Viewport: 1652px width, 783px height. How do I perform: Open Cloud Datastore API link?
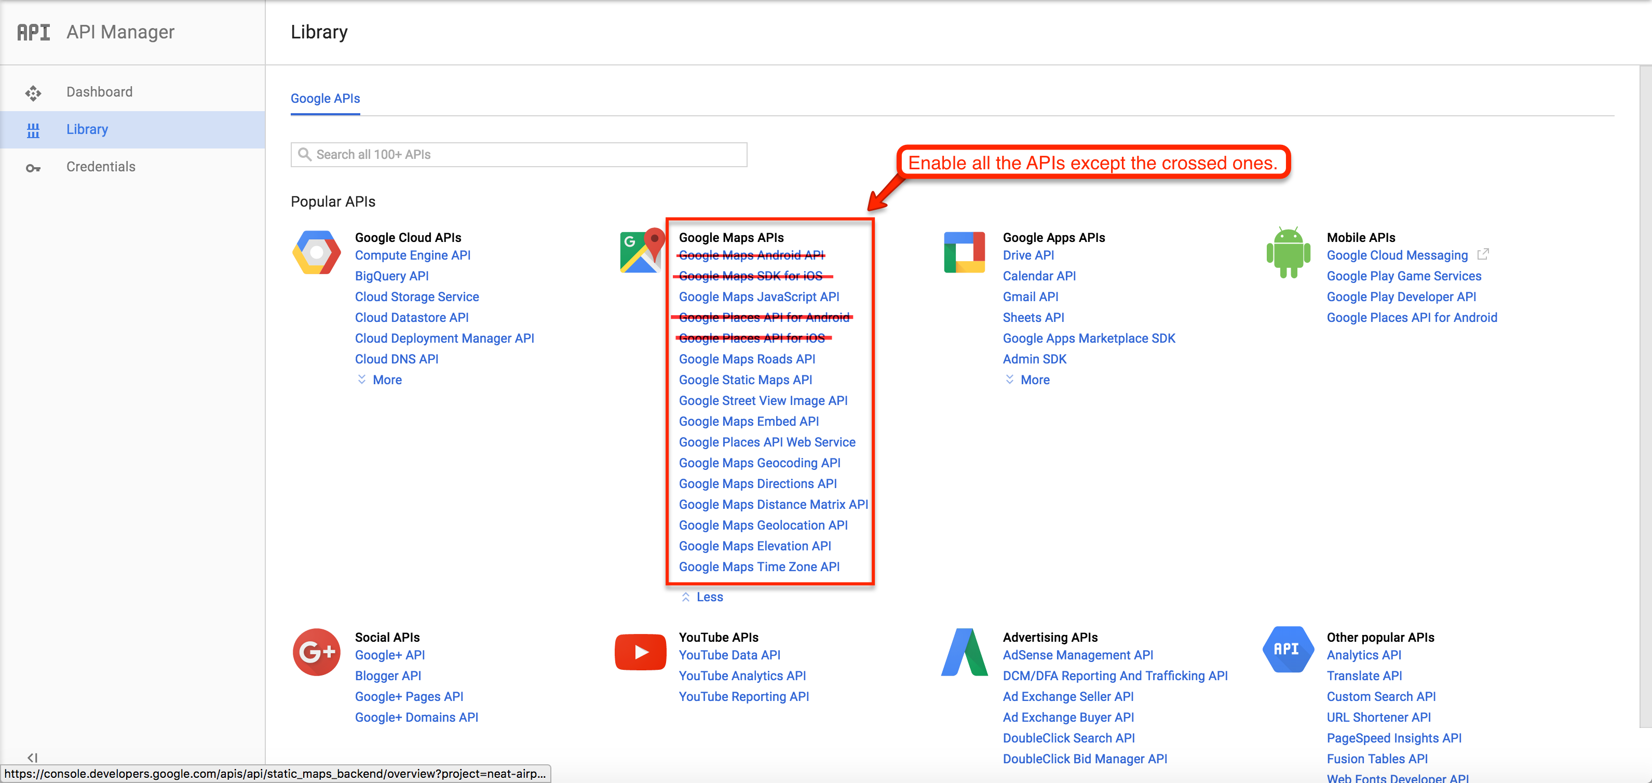[x=412, y=317]
